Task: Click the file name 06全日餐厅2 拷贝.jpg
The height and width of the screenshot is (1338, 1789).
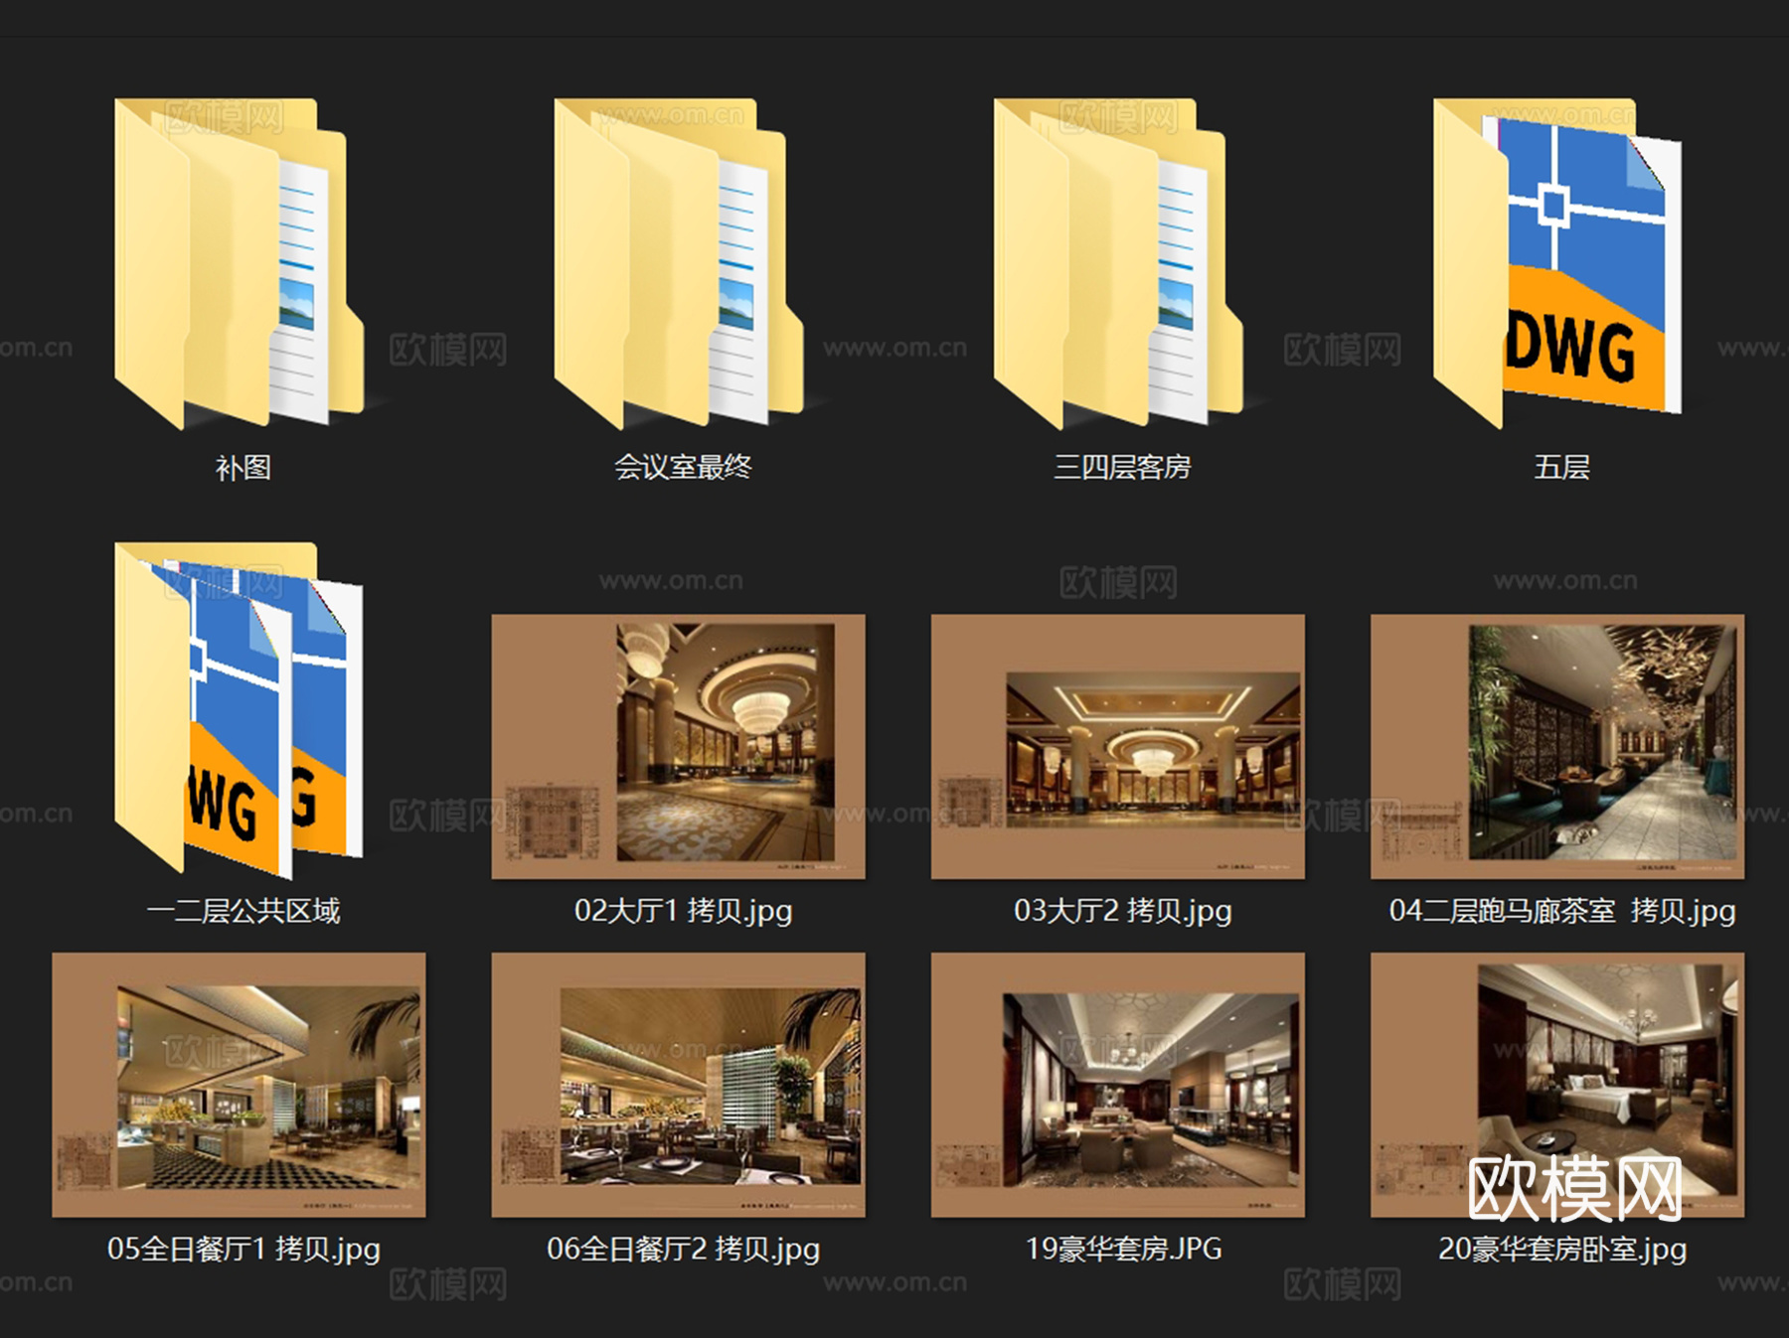Action: (x=683, y=1249)
